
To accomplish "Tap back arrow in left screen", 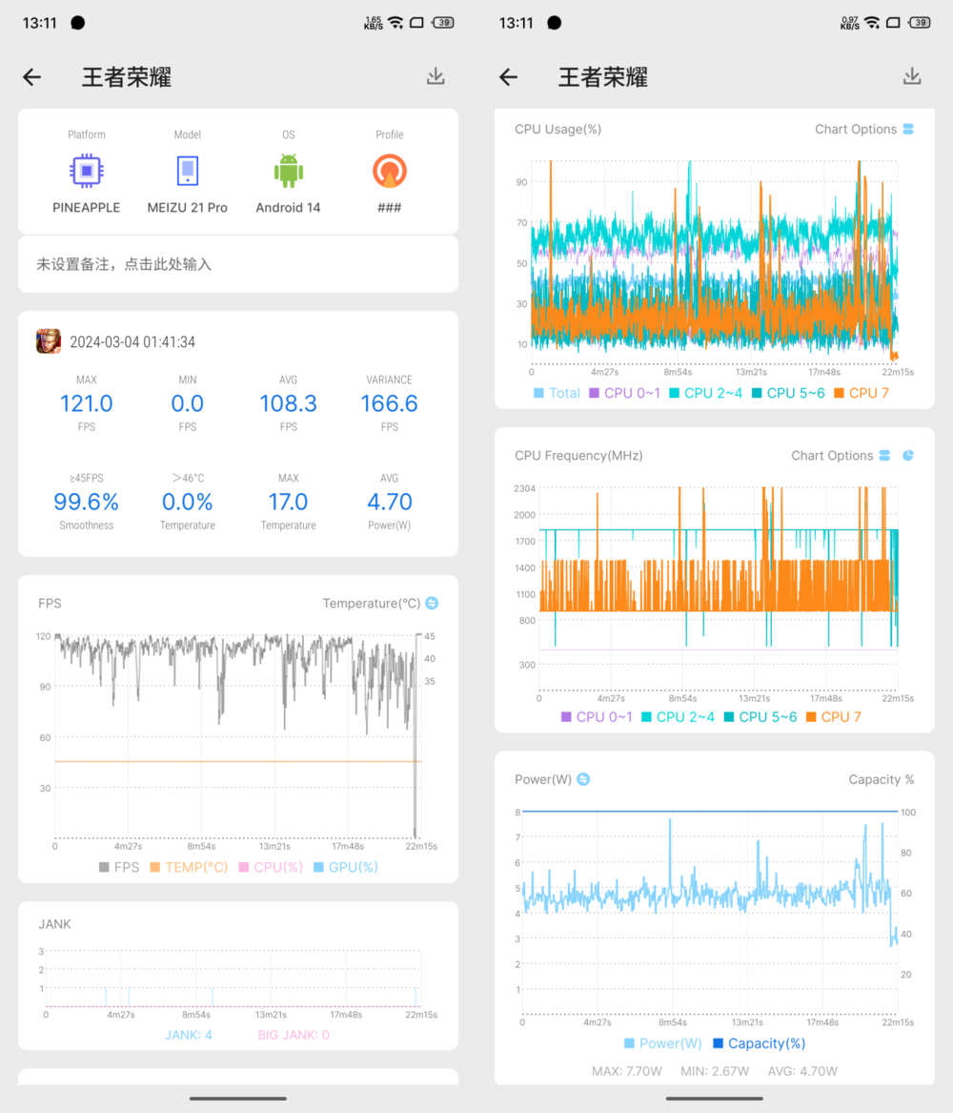I will [31, 76].
